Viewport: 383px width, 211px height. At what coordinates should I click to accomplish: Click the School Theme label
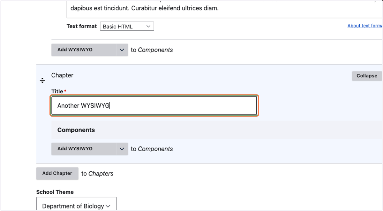tap(55, 192)
